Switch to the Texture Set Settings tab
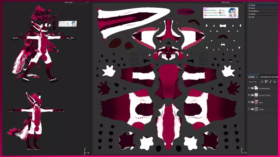This screenshot has width=280, height=157. point(269,77)
